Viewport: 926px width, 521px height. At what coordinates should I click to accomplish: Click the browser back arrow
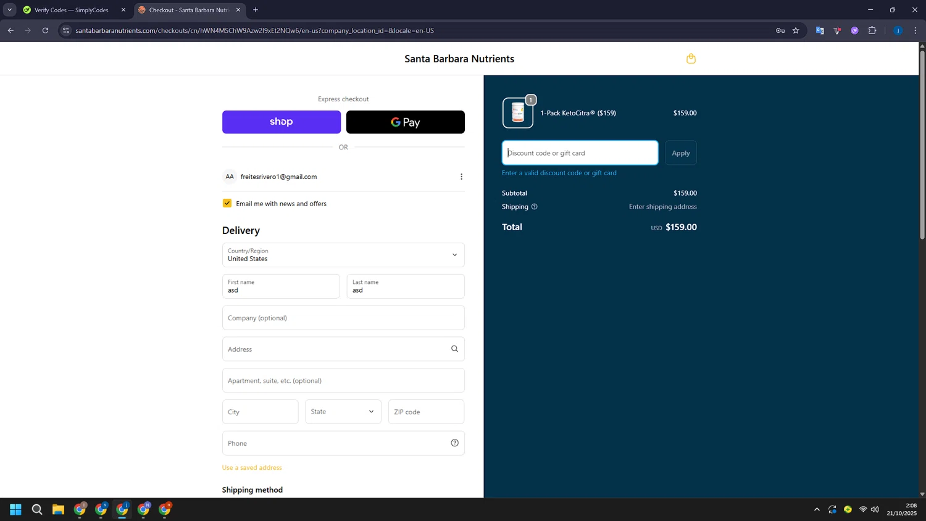pos(10,30)
